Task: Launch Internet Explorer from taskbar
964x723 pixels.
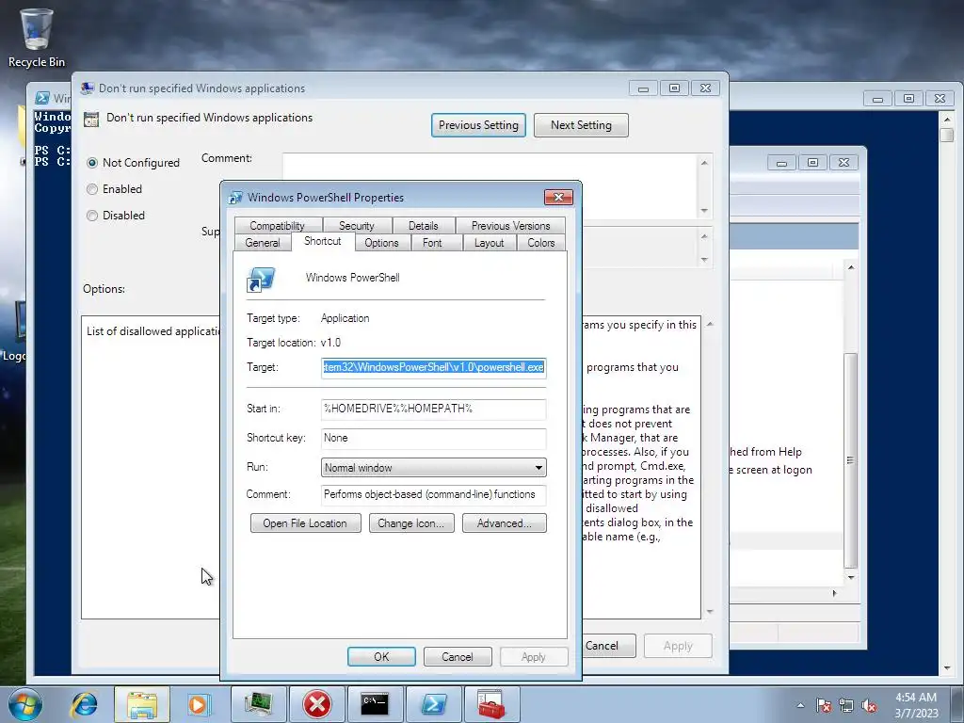Action: tap(84, 704)
